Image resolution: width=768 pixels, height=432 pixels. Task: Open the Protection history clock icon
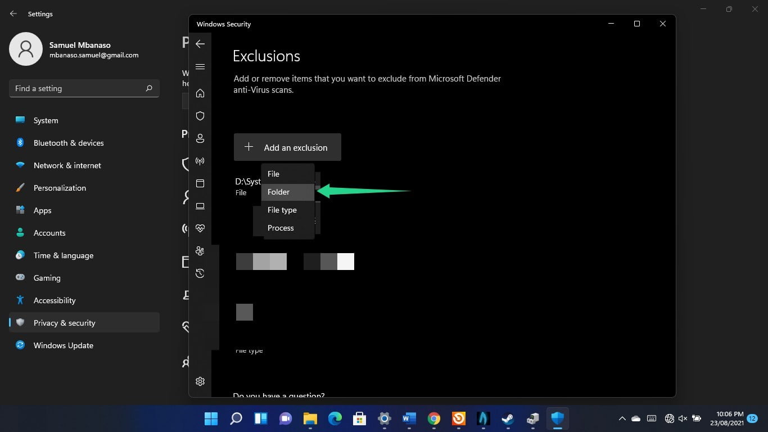pos(200,273)
